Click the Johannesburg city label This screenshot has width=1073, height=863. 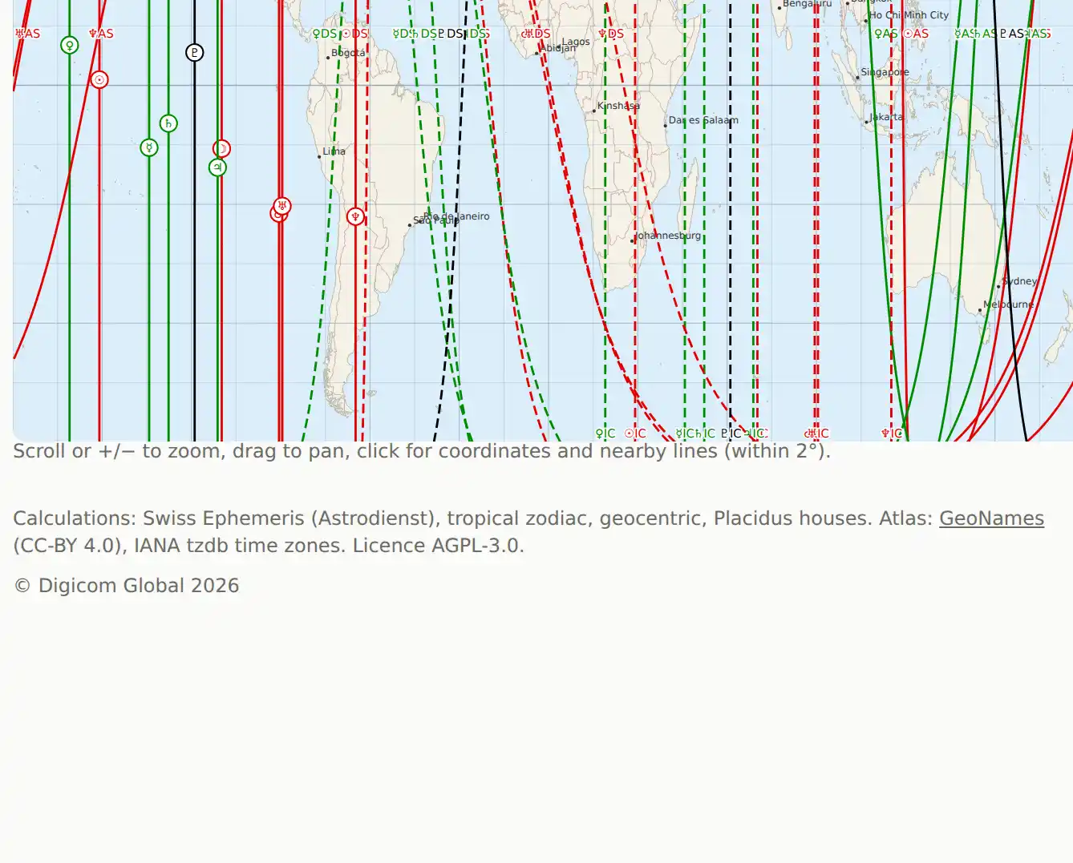[667, 236]
